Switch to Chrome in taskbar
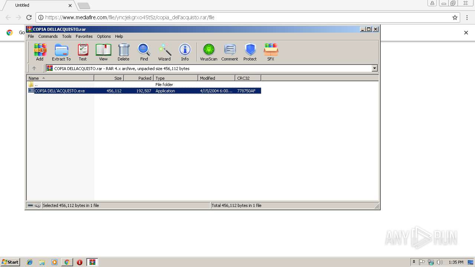Viewport: 475px width, 267px height. point(67,262)
